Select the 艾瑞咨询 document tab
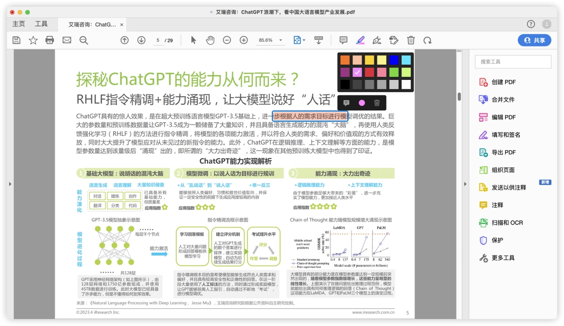The image size is (564, 326). 92,24
